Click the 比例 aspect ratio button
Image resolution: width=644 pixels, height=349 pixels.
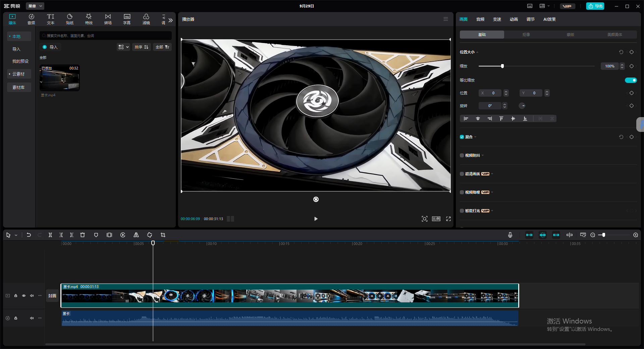point(436,219)
